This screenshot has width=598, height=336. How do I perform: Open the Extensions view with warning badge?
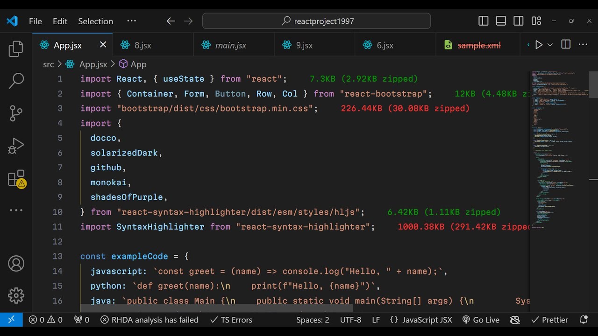[x=17, y=179]
